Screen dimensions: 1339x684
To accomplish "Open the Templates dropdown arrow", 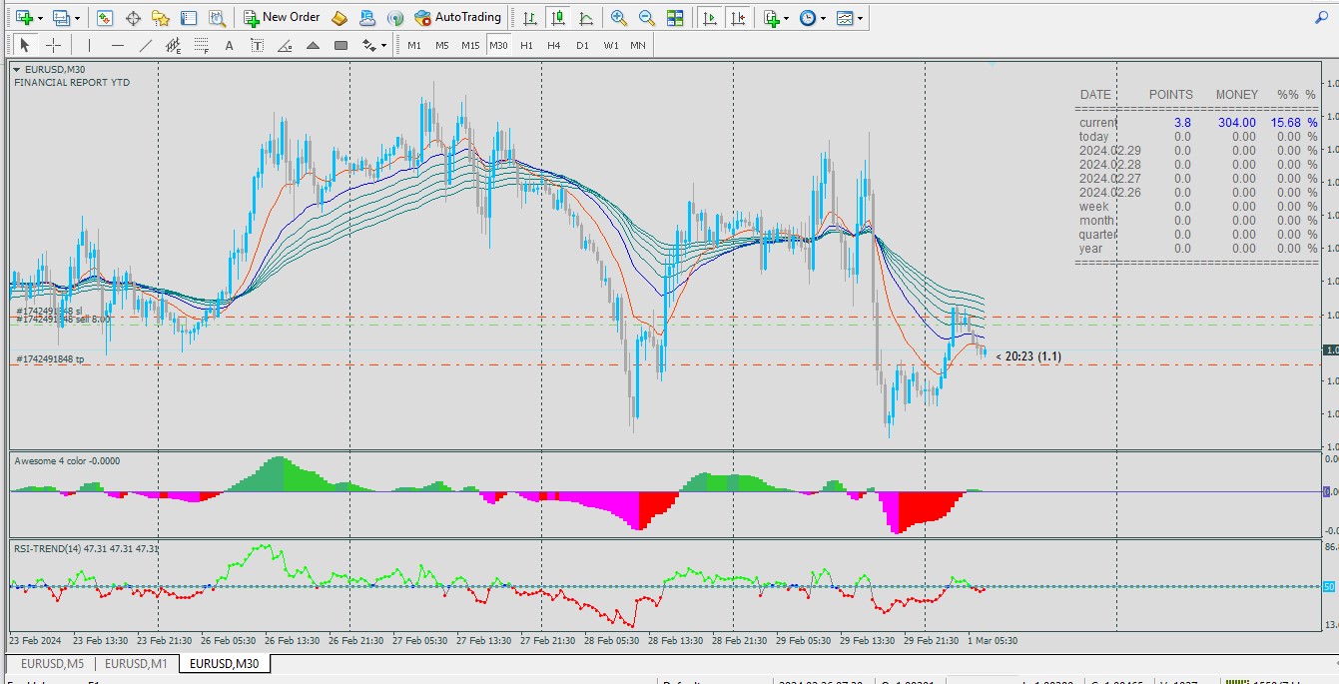I will pos(860,18).
